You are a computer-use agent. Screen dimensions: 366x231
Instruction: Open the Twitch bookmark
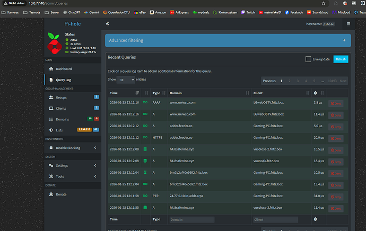tap(248, 12)
